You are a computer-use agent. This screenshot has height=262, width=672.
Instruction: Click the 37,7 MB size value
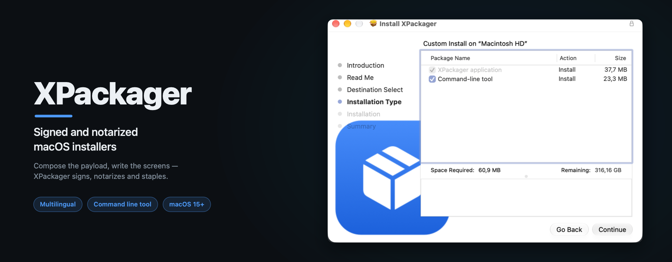(x=616, y=70)
